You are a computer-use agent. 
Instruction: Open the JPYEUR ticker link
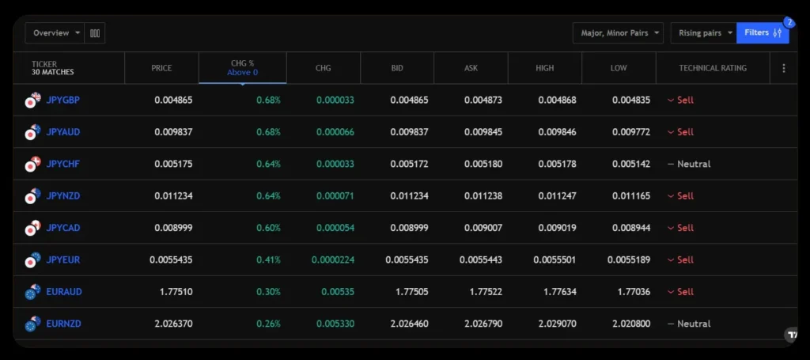coord(63,260)
